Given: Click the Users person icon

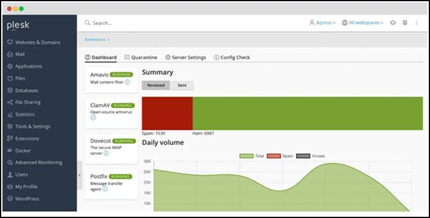Looking at the screenshot, I should pos(10,174).
